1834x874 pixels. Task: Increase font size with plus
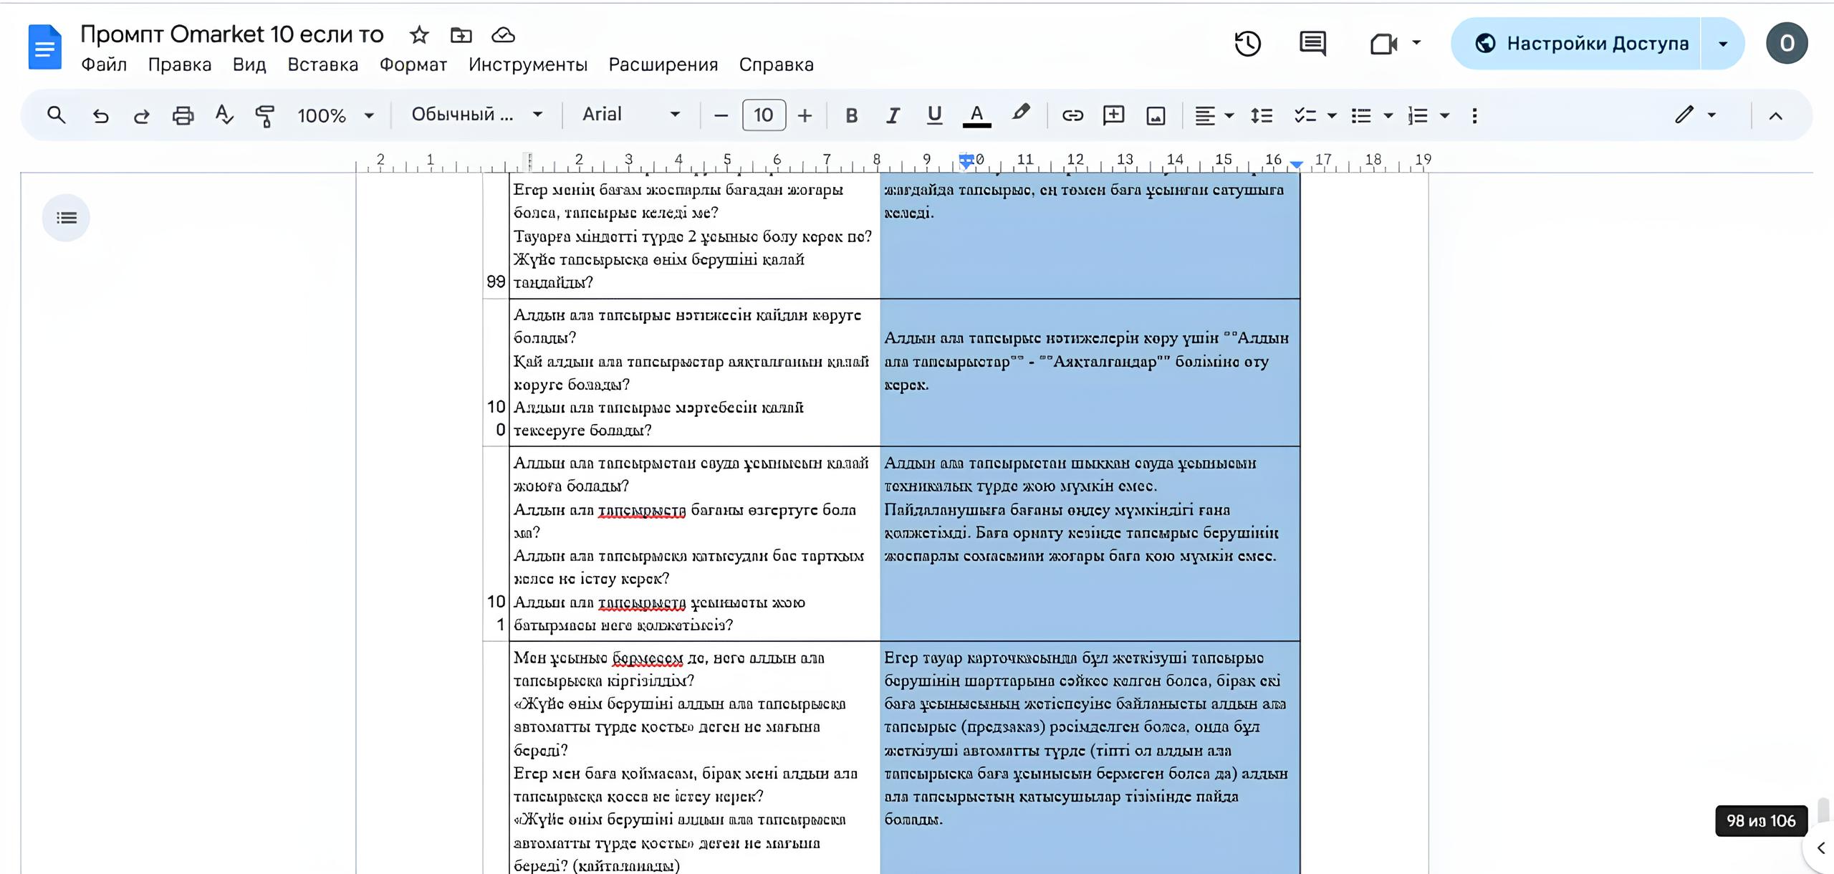tap(805, 115)
